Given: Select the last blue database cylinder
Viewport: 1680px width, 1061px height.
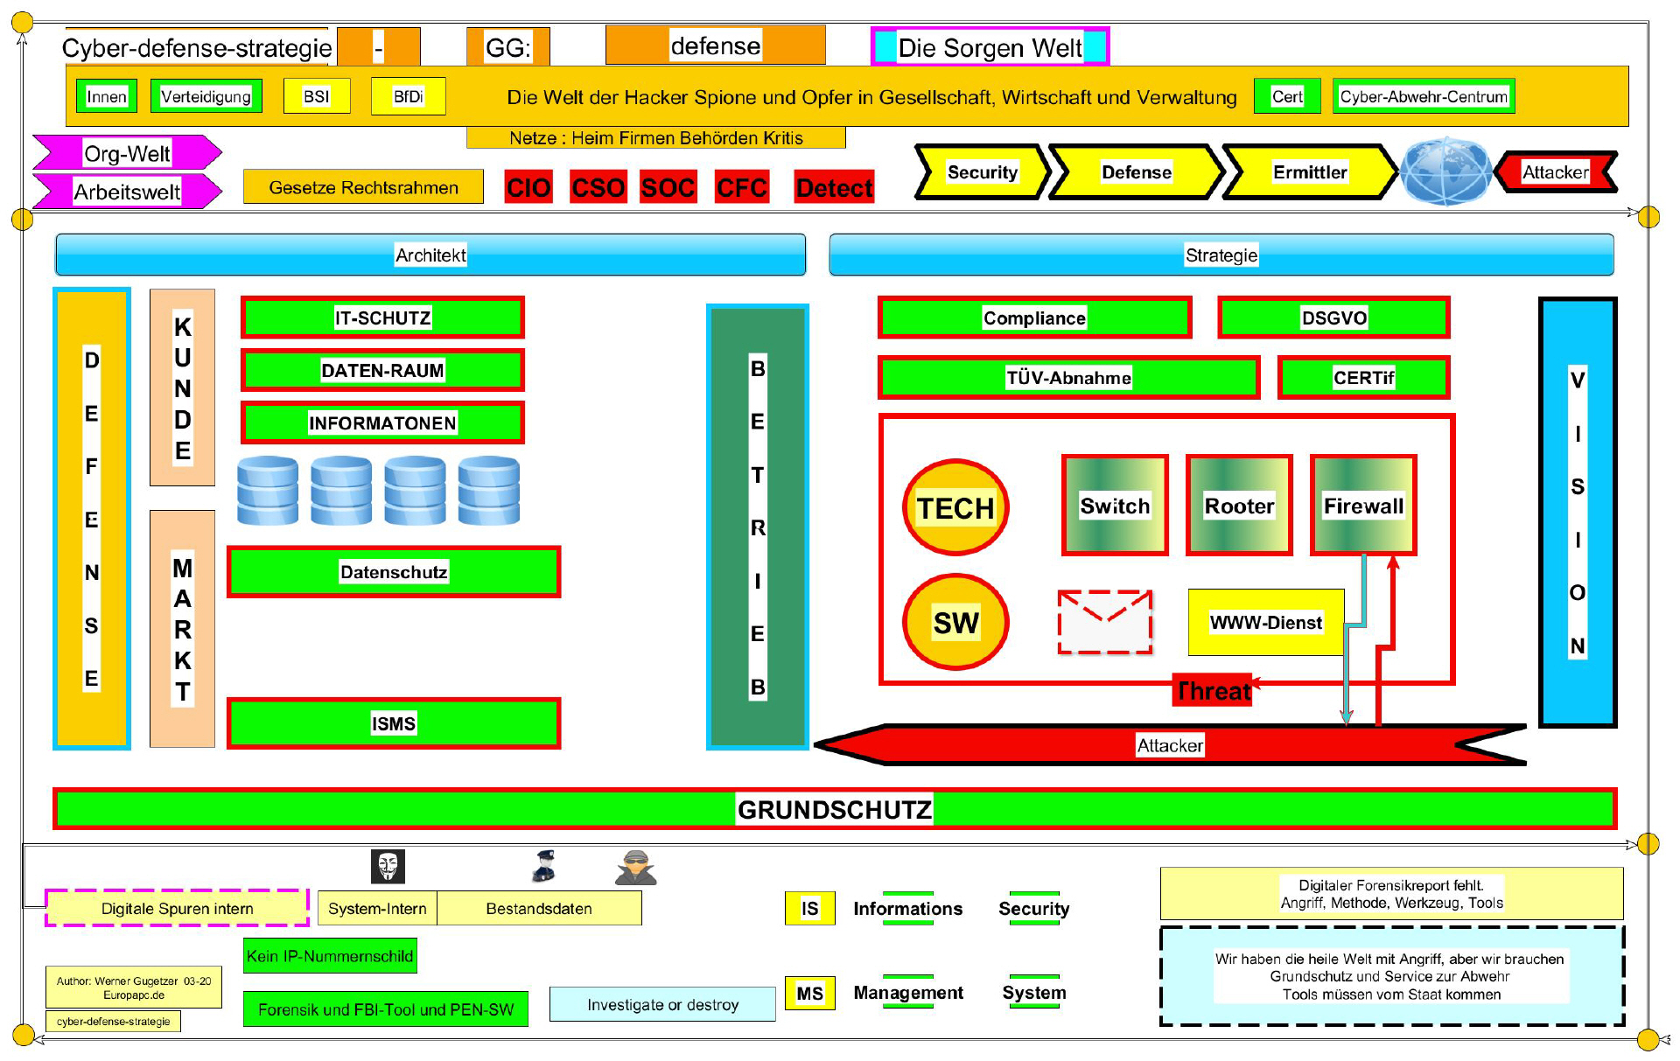Looking at the screenshot, I should [x=488, y=491].
